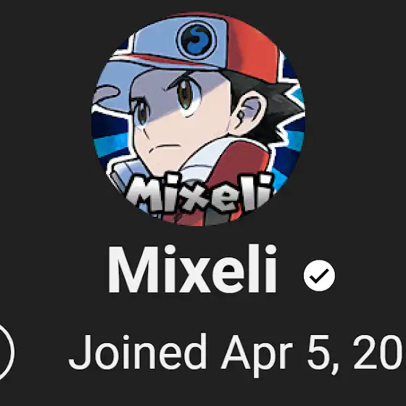The image size is (406, 406).
Task: Click the verified checkmark badge beside Mixeli
Action: point(319,275)
